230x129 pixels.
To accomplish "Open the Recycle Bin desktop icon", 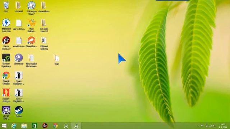I will [6, 6].
